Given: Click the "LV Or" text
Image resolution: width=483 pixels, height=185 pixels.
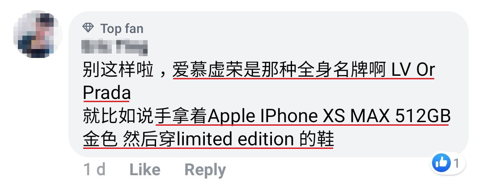Looking at the screenshot, I should click(413, 70).
